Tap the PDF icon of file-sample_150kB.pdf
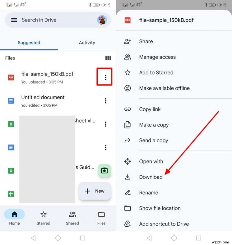 (11, 78)
